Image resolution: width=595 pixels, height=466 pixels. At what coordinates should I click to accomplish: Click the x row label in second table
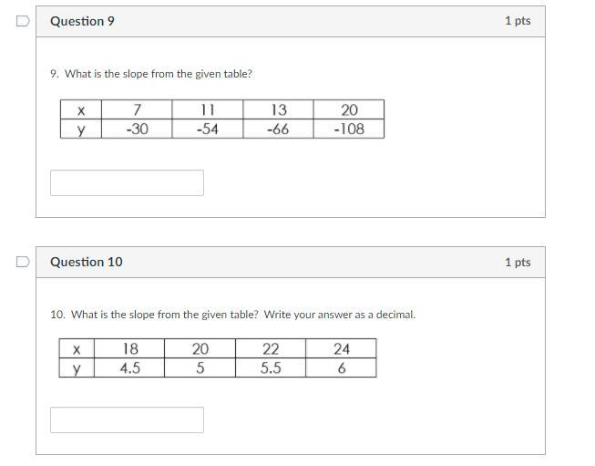point(77,349)
